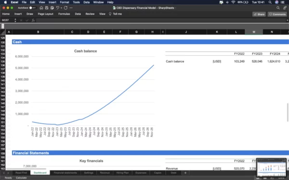Switch to the Revenue sheet tab
The width and height of the screenshot is (289, 180).
(x=105, y=173)
